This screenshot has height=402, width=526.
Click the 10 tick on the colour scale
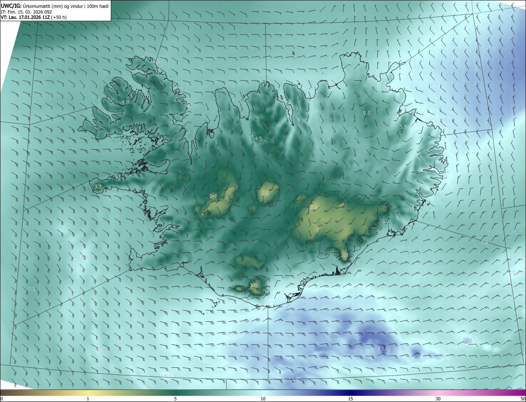tap(263, 399)
